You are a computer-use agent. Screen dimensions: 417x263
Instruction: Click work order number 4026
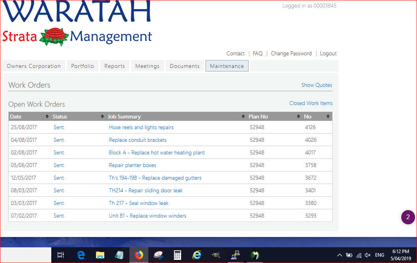point(310,140)
